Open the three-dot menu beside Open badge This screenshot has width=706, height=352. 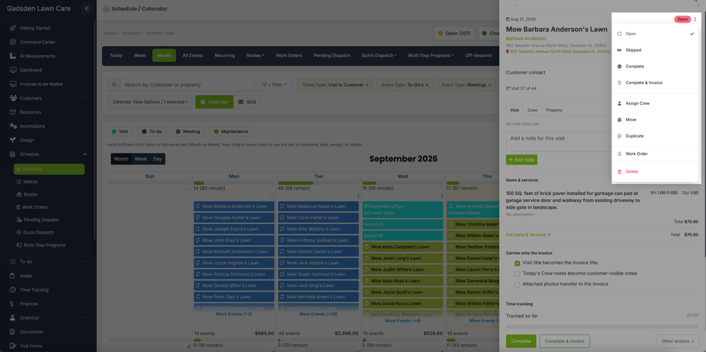pos(695,19)
